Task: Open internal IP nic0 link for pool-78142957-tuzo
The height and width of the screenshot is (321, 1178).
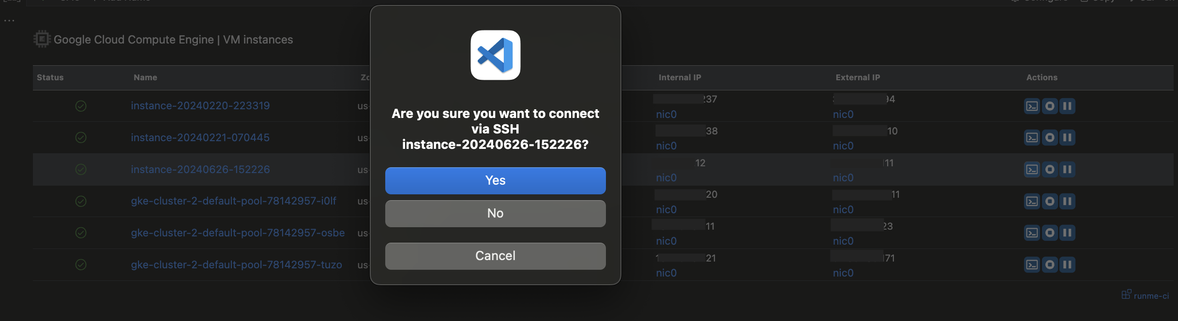Action: [666, 273]
